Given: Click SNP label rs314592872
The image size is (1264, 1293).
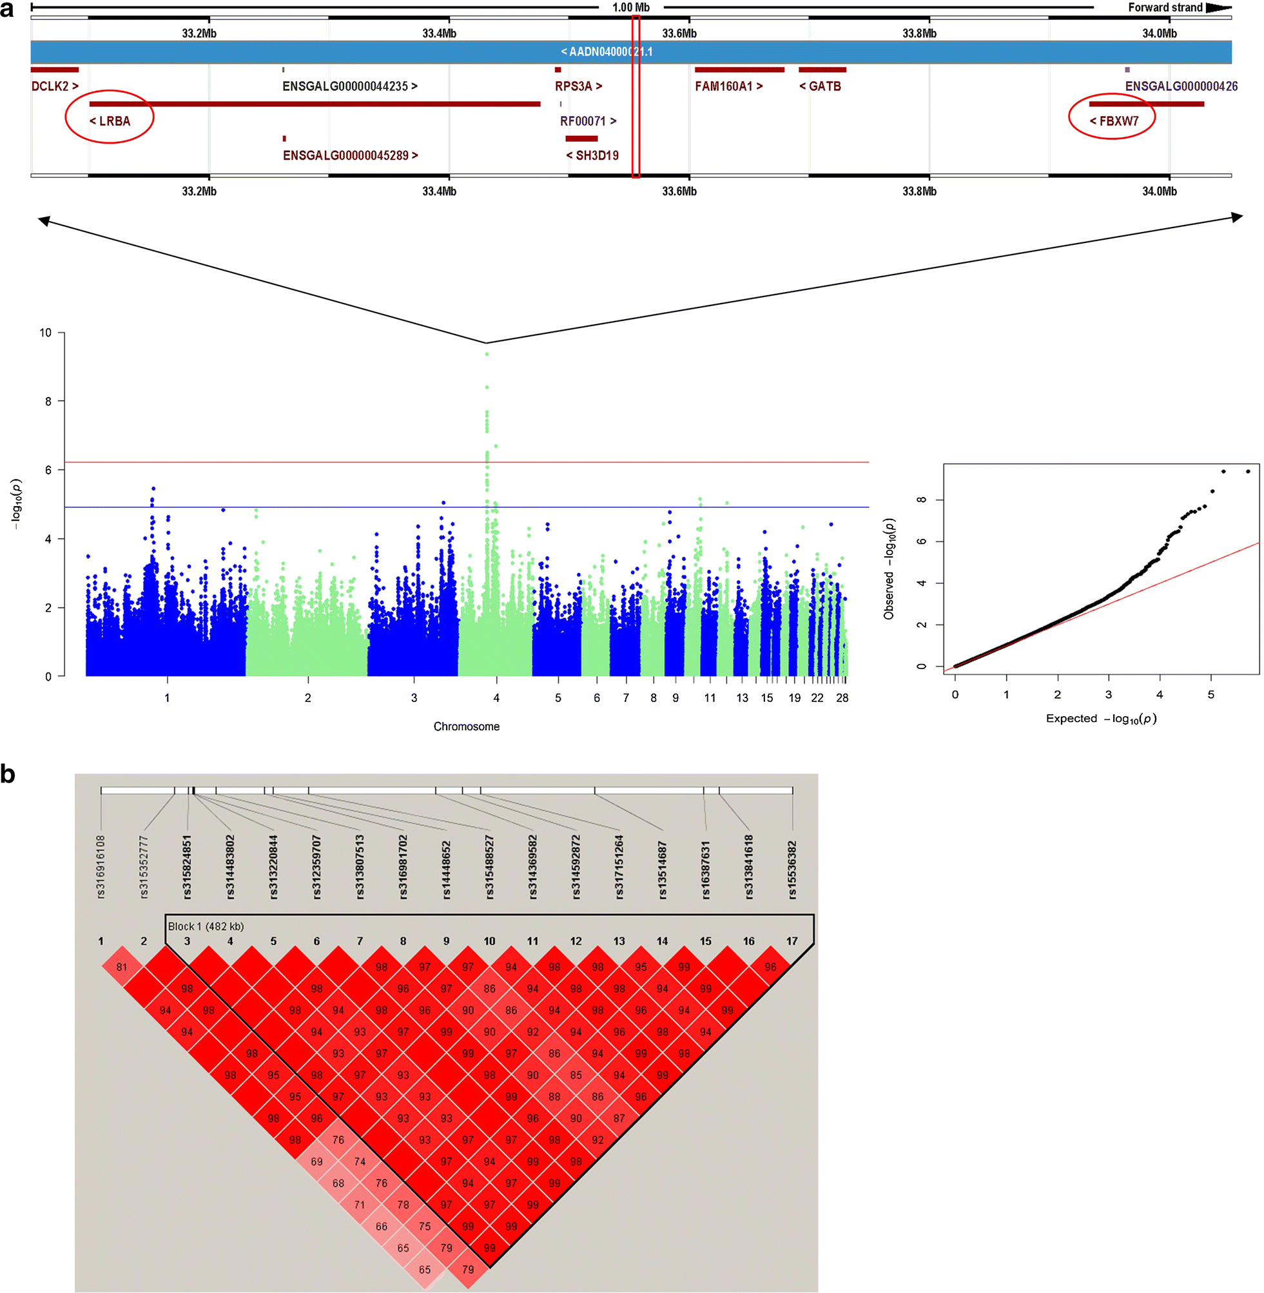Looking at the screenshot, I should (x=576, y=867).
